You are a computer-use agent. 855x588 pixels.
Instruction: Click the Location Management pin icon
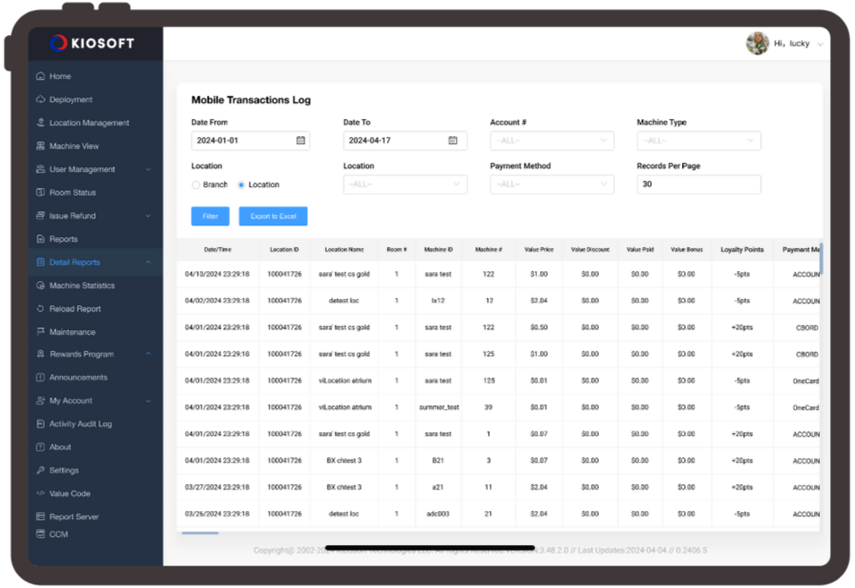(40, 123)
